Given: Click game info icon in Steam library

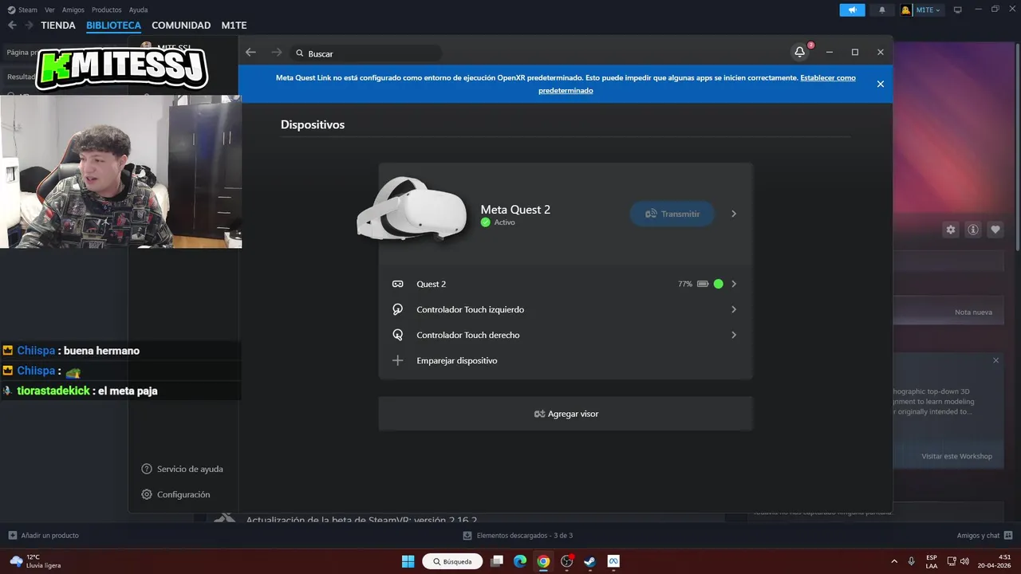Looking at the screenshot, I should click(973, 230).
